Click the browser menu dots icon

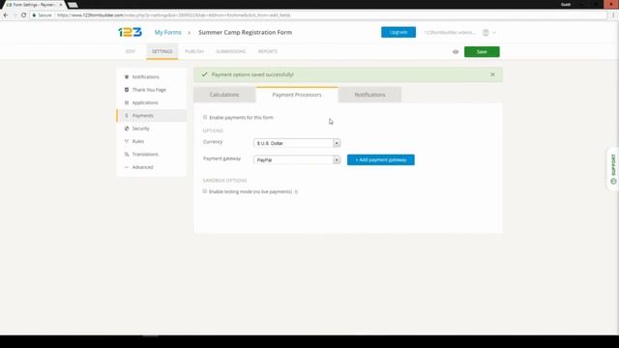(x=613, y=15)
